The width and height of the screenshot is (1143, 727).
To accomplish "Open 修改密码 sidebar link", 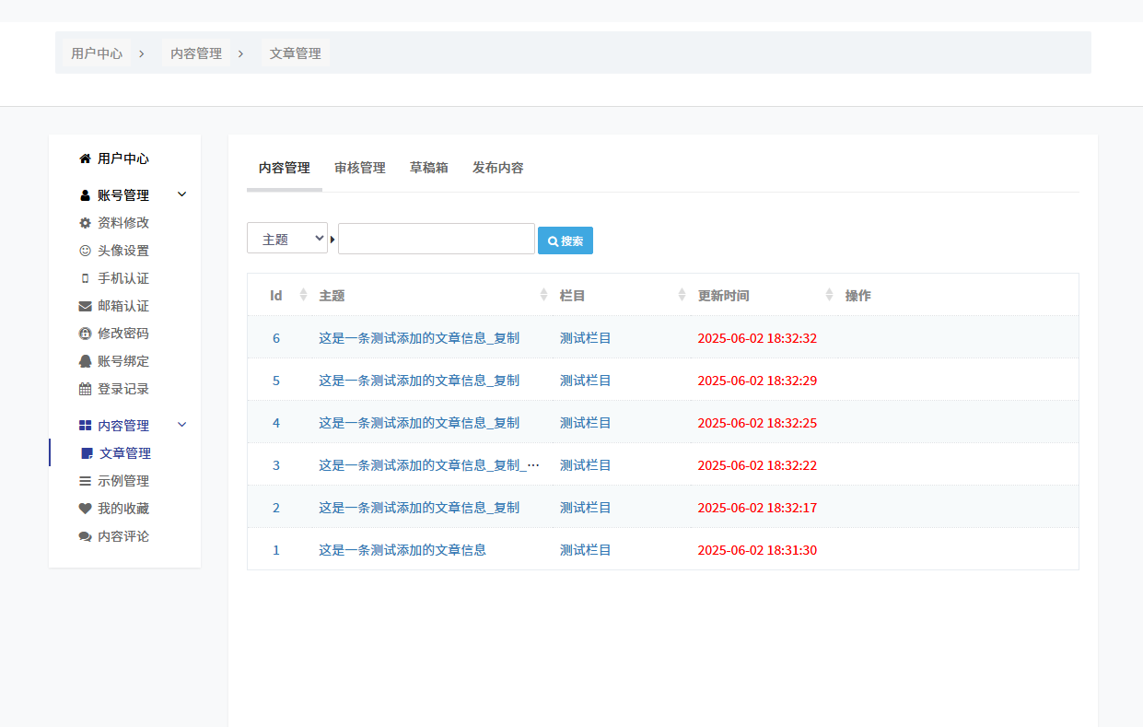I will pos(123,334).
